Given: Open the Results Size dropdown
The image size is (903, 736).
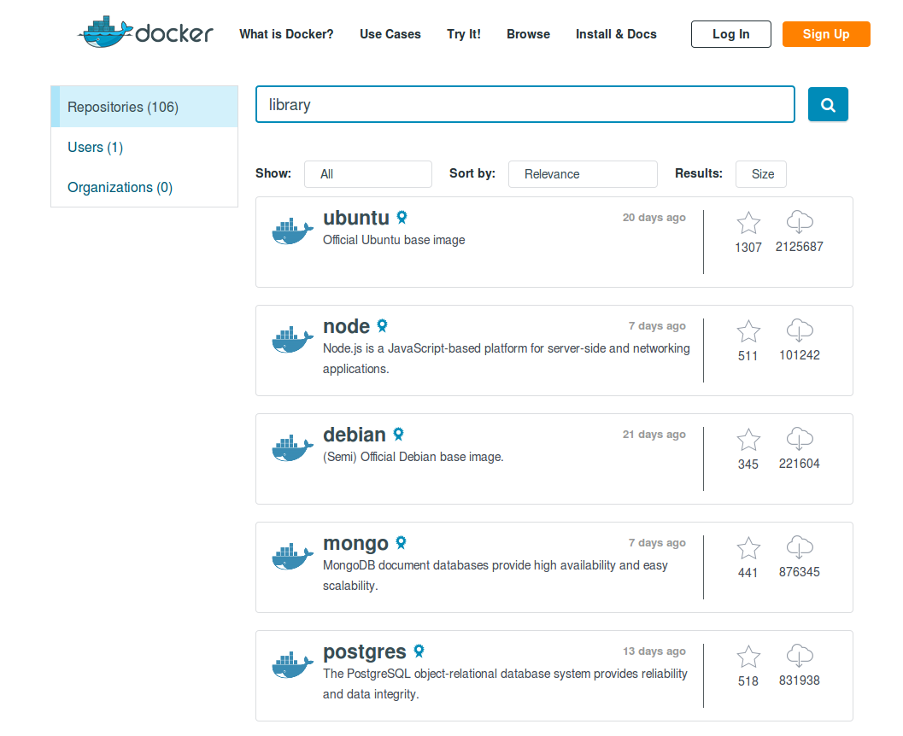Looking at the screenshot, I should [x=760, y=174].
